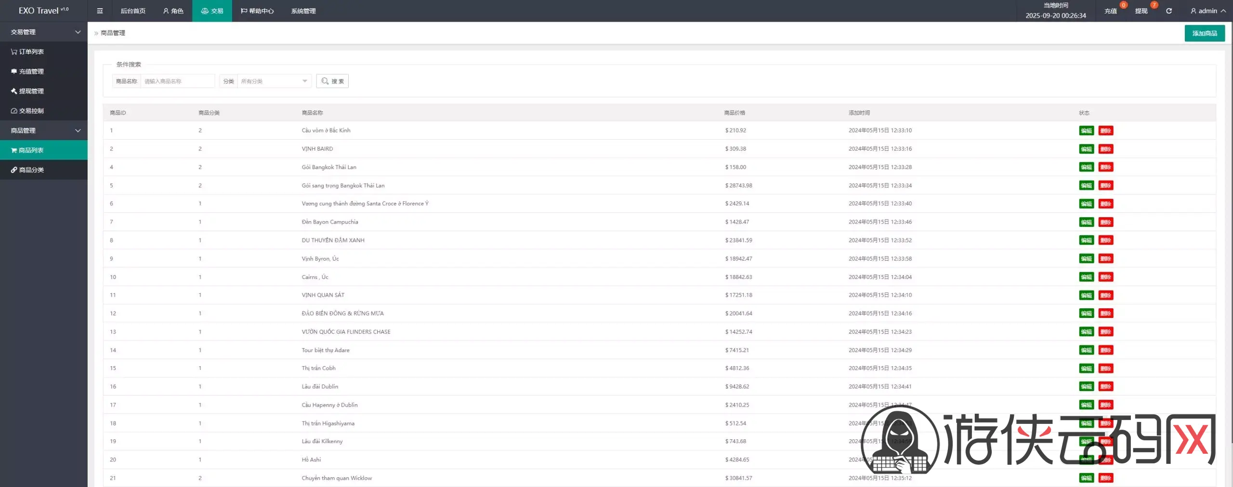Edit 'Tour biệt thự Adare' row
Viewport: 1233px width, 487px height.
coord(1086,350)
